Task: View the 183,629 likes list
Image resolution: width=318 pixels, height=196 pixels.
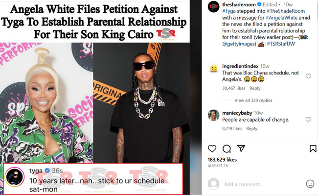Action: click(222, 160)
